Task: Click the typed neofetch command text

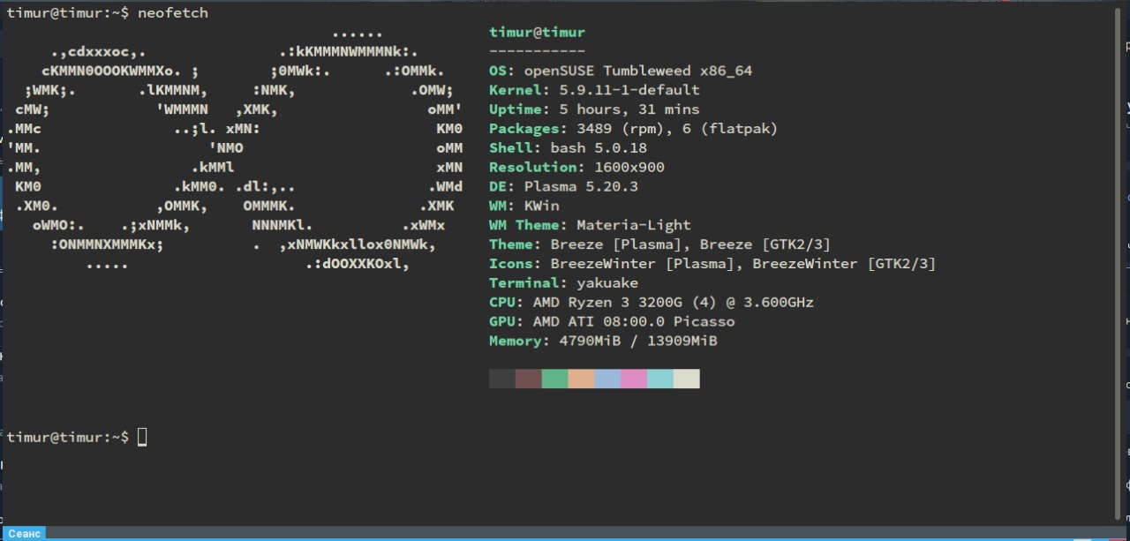Action: click(x=173, y=13)
